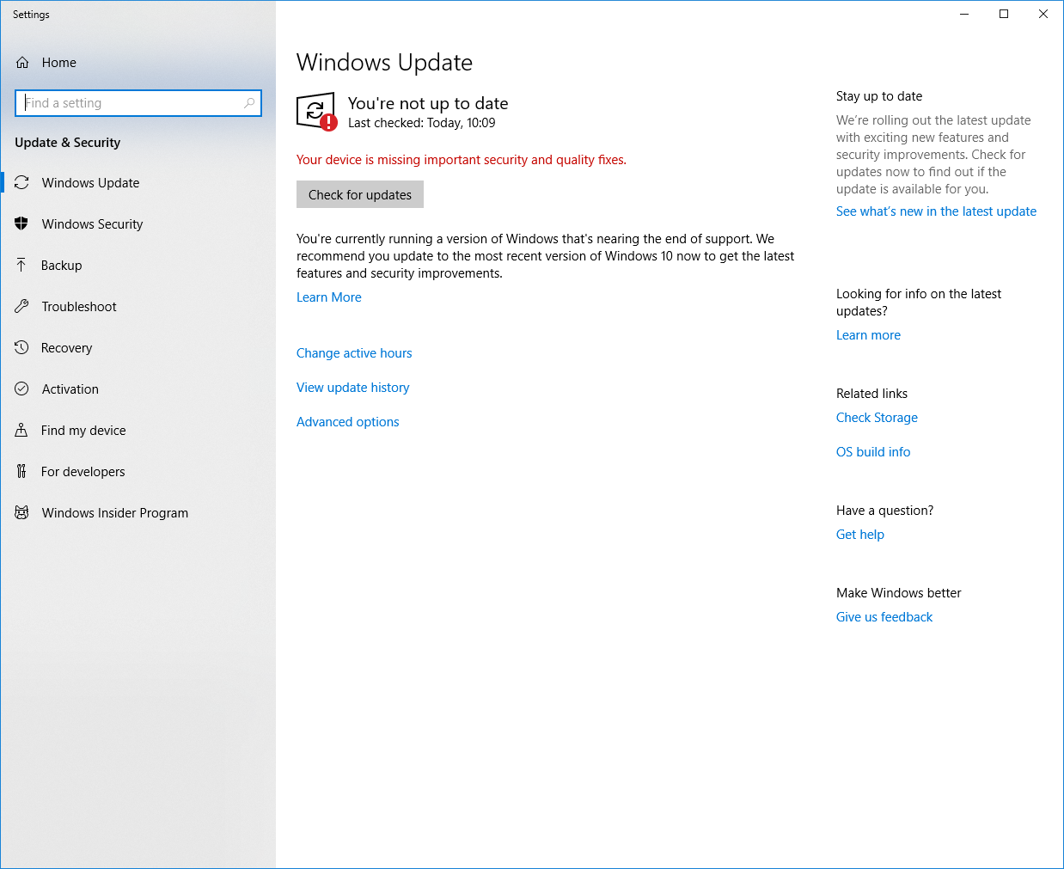
Task: Open the OS build info link
Action: pyautogui.click(x=873, y=452)
